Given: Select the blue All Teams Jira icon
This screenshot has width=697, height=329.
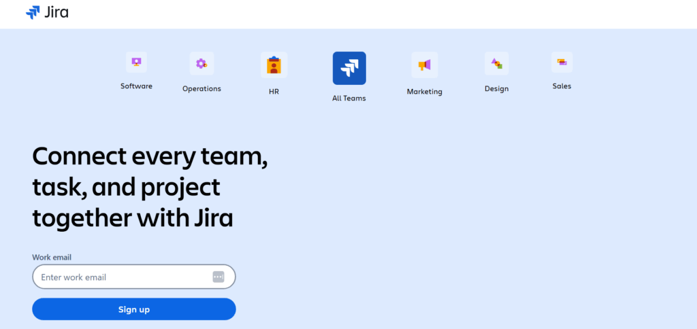Looking at the screenshot, I should [349, 68].
